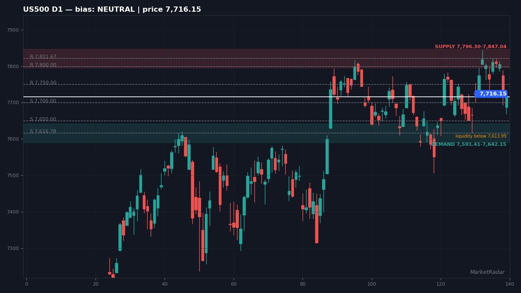Click resistance label R 7,750.00
The width and height of the screenshot is (521, 293).
43,83
